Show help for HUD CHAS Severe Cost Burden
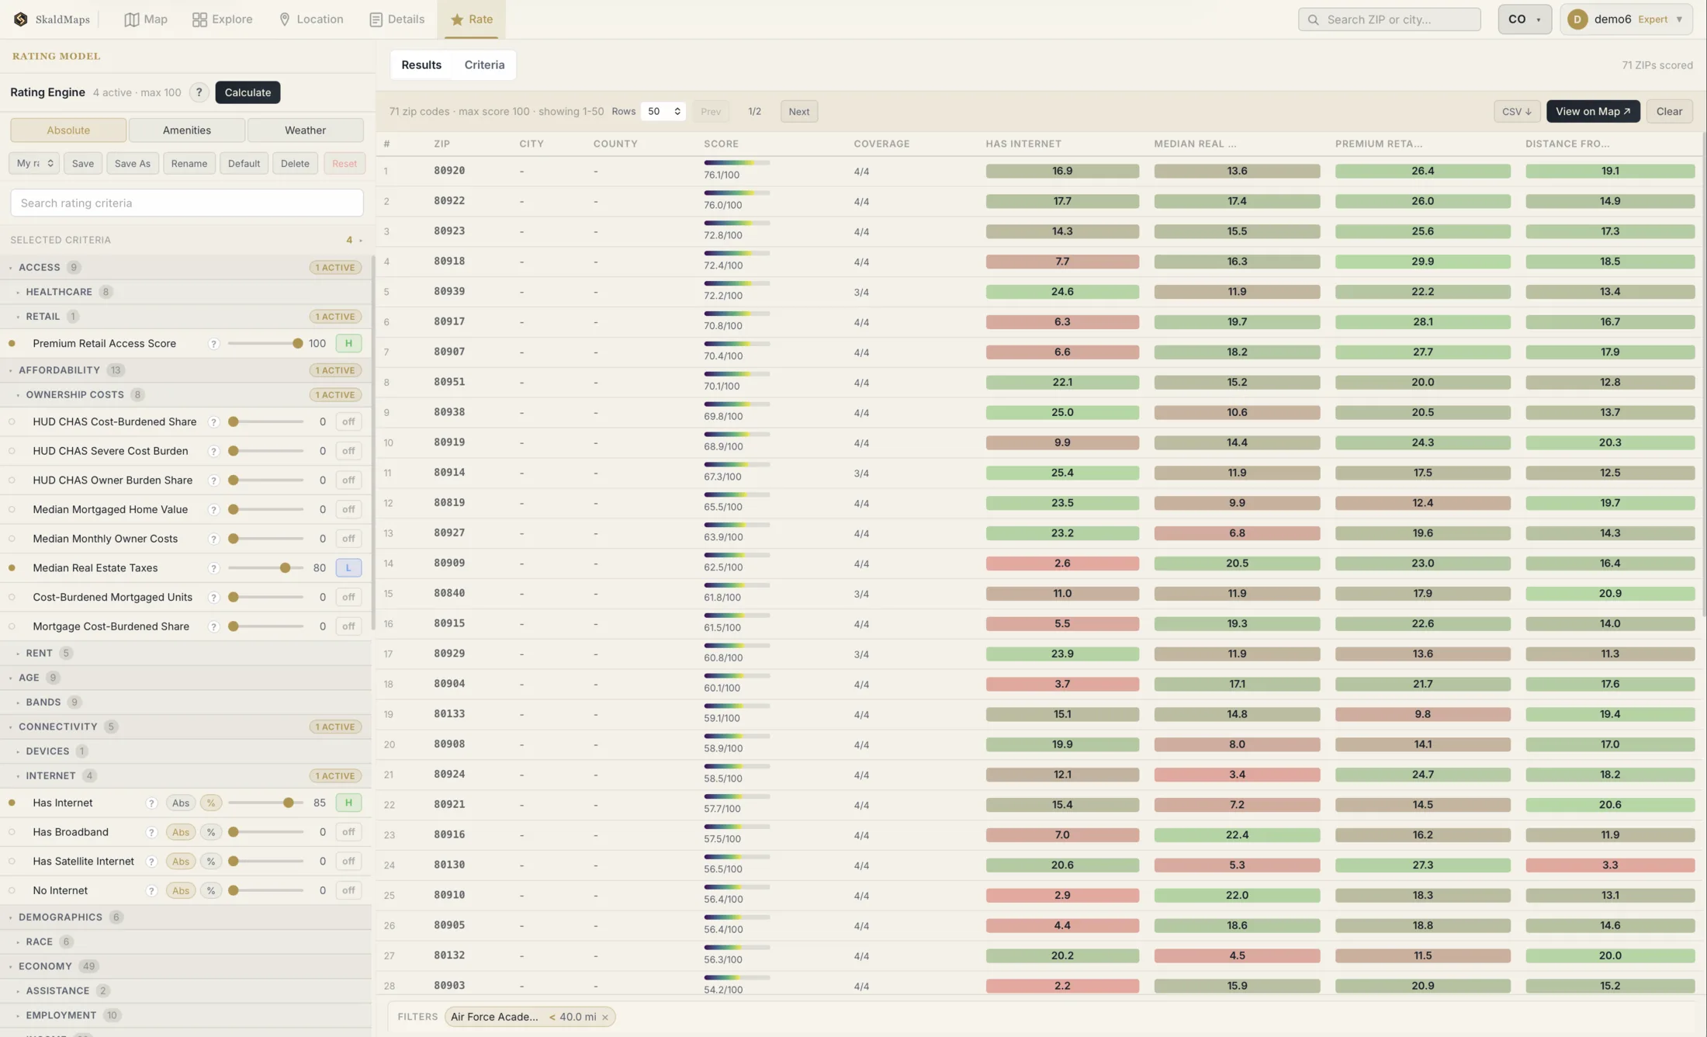 click(213, 451)
